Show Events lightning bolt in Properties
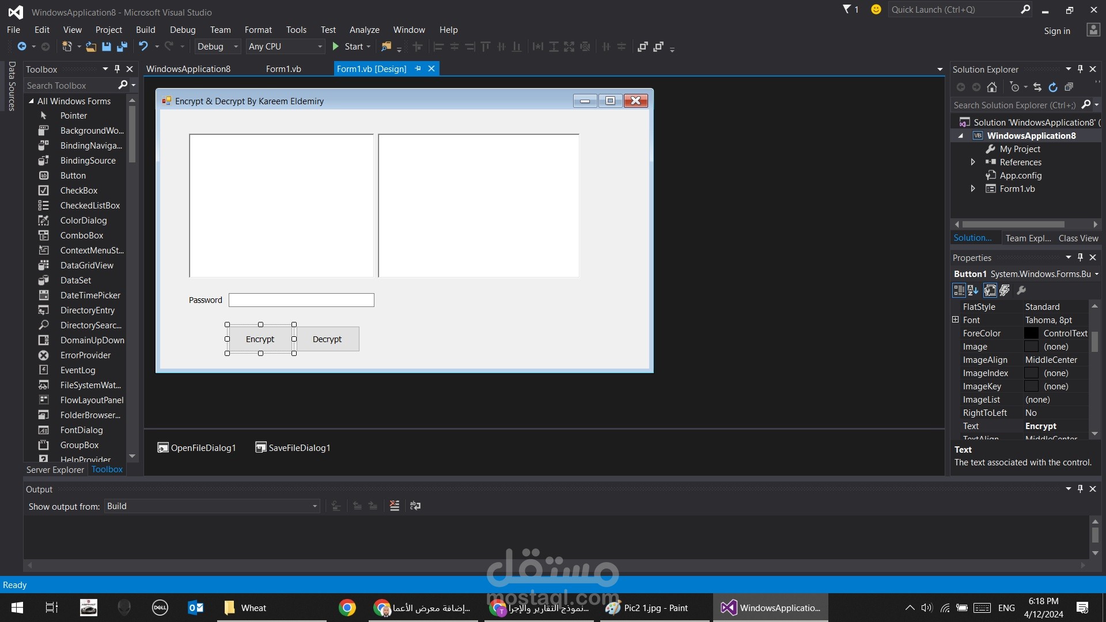The image size is (1106, 622). (x=1005, y=290)
